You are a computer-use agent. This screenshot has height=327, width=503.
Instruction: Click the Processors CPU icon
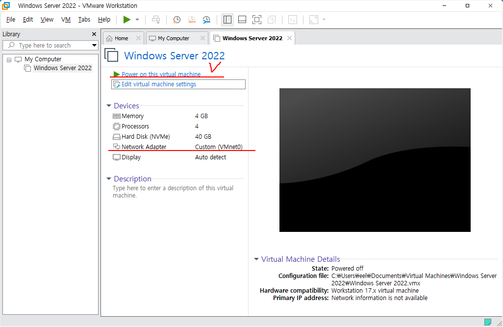click(x=117, y=126)
